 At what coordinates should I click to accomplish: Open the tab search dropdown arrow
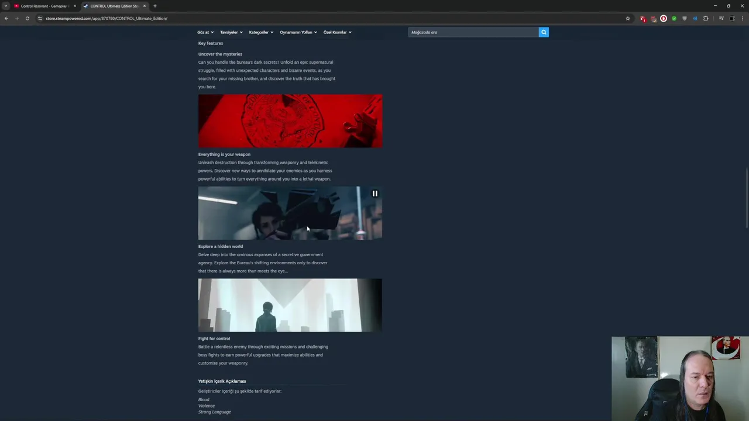(6, 6)
